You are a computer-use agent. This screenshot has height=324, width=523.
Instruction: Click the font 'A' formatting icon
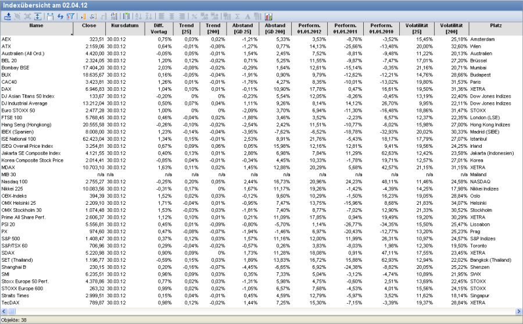[x=248, y=16]
